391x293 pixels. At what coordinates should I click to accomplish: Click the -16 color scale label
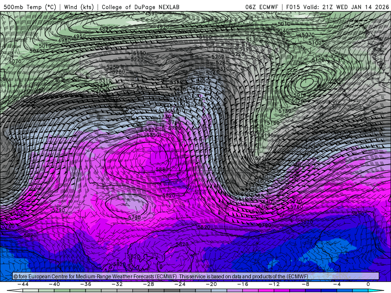point(242,284)
